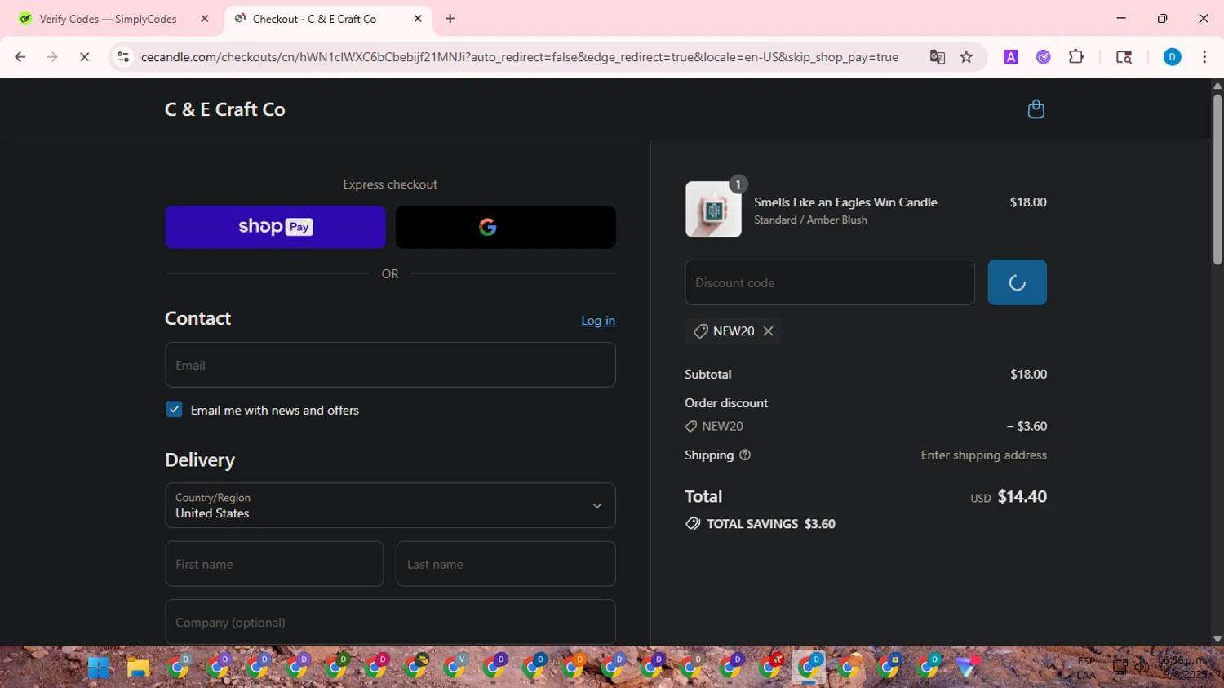Expand the Country/Region dropdown
Screen dimensions: 1224x688
[390, 505]
